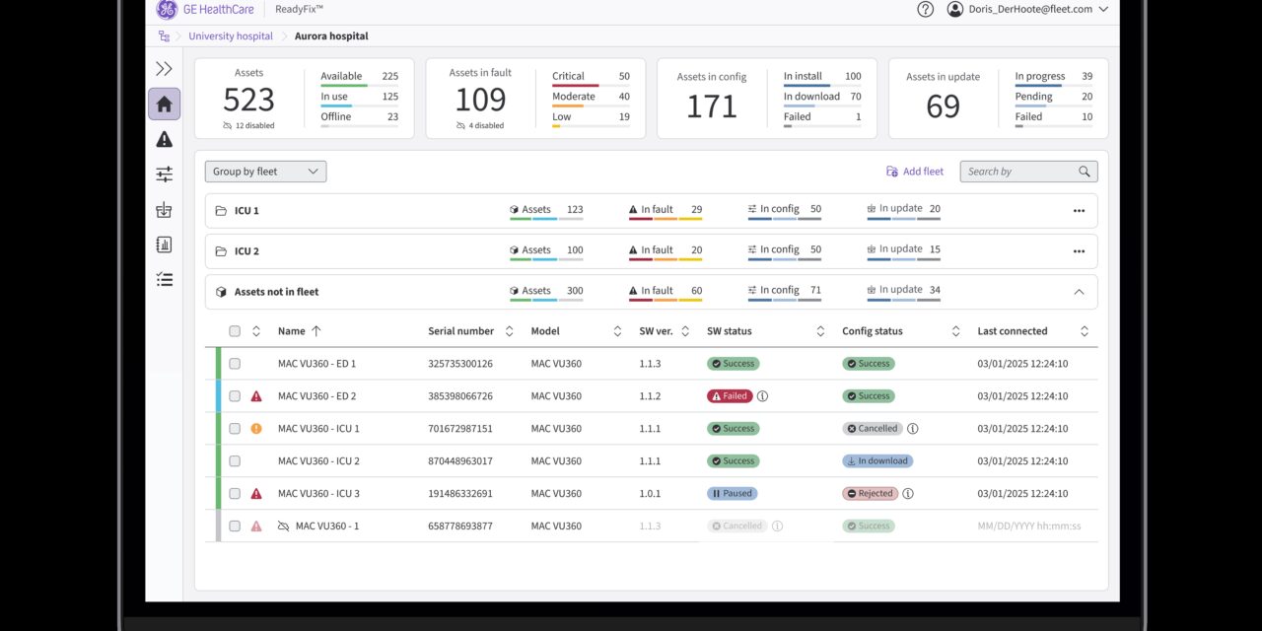Screen dimensions: 1262x631
Task: Open the help question-mark icon in the header
Action: (x=925, y=9)
